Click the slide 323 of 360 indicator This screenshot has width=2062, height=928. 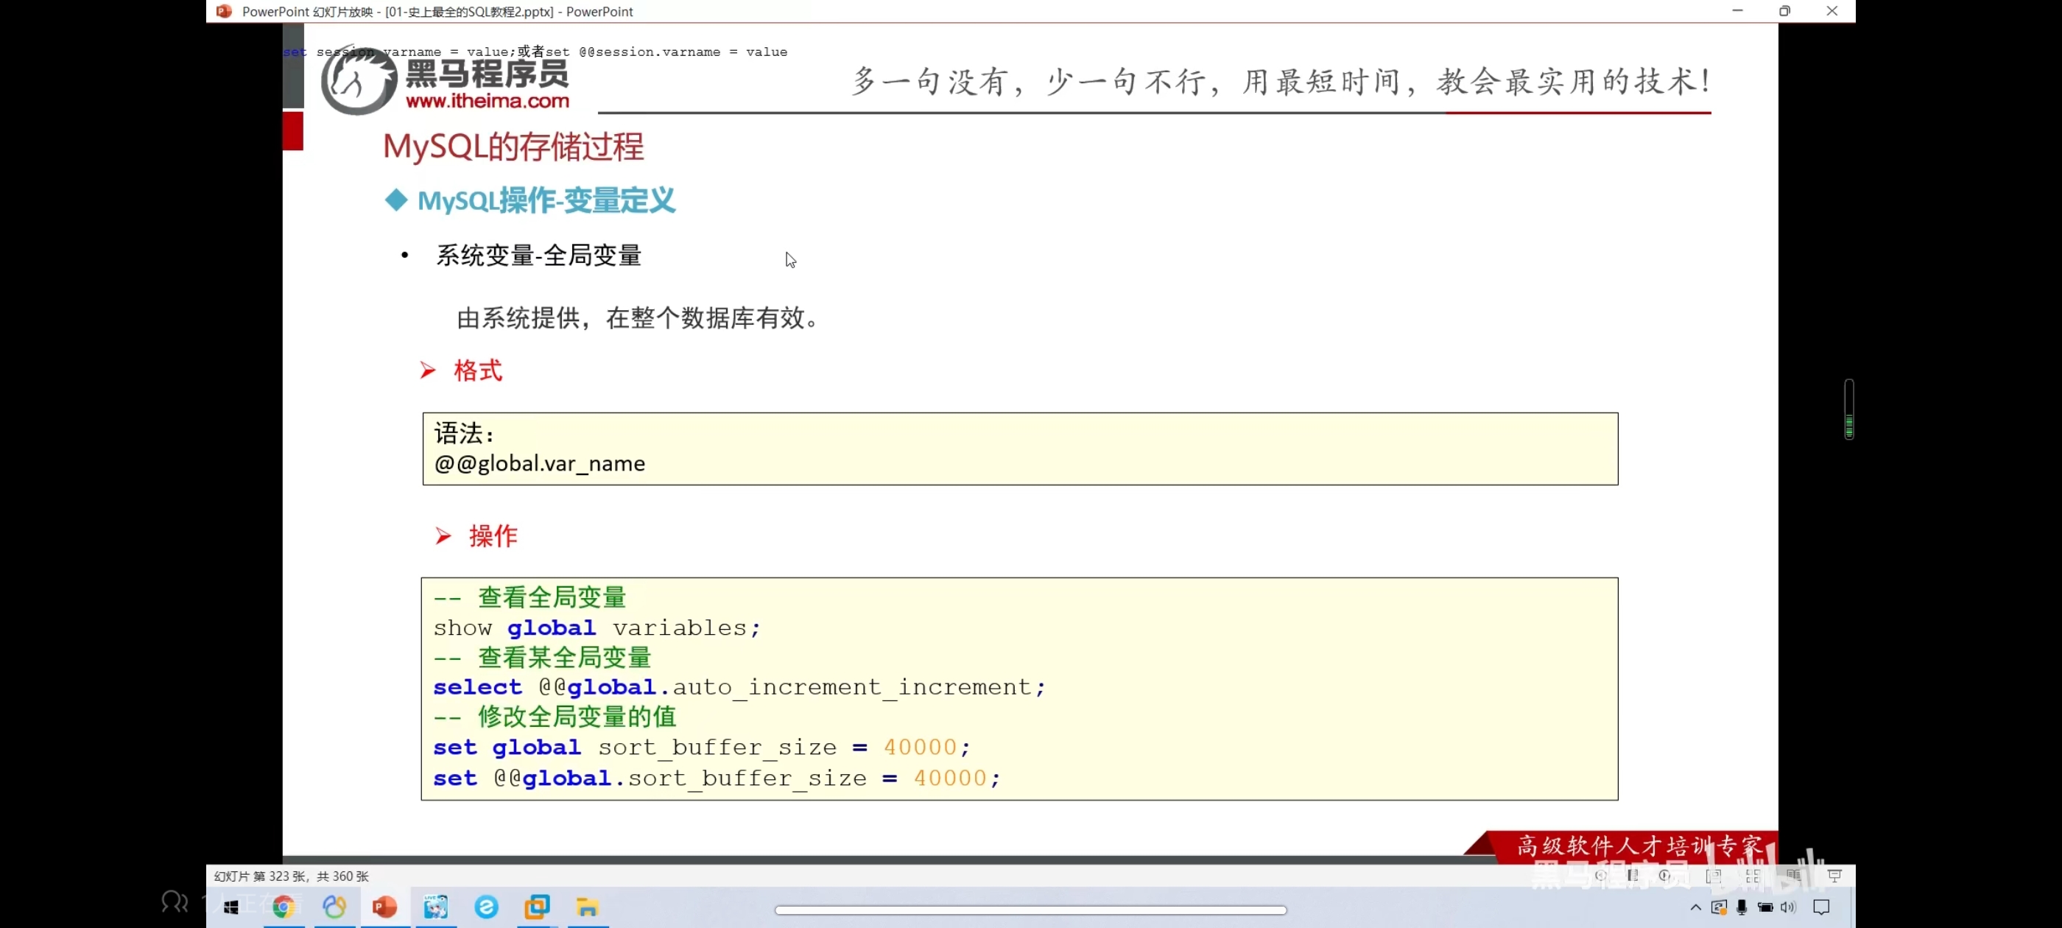point(292,876)
